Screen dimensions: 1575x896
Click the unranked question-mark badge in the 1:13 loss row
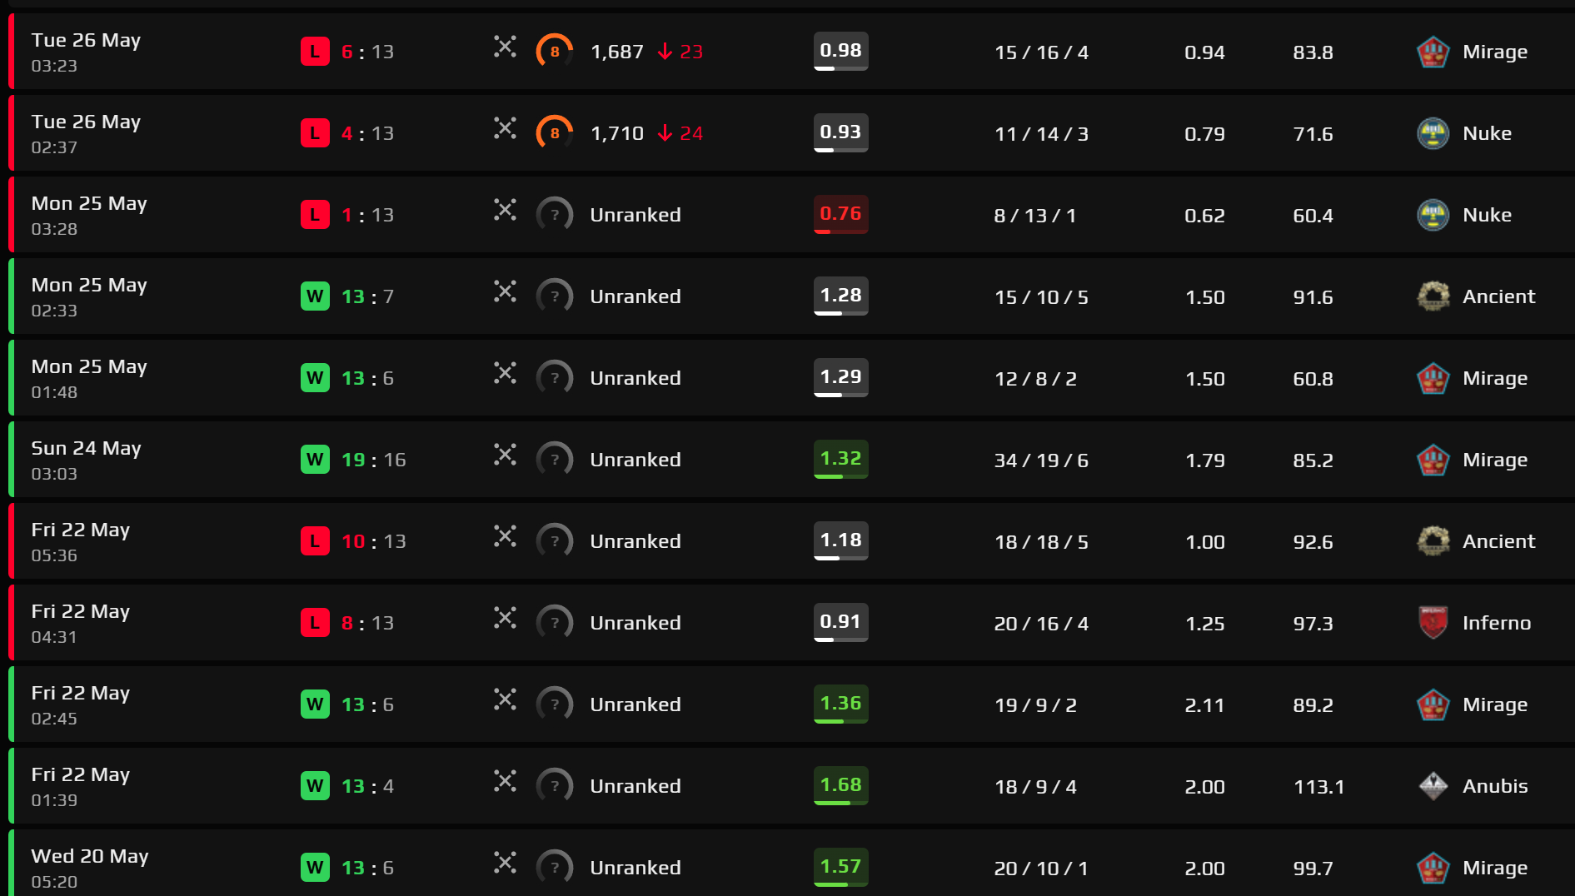[x=555, y=215]
